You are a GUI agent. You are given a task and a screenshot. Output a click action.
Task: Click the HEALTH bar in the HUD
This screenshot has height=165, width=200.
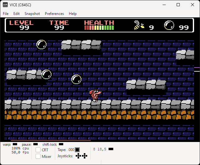pos(99,28)
